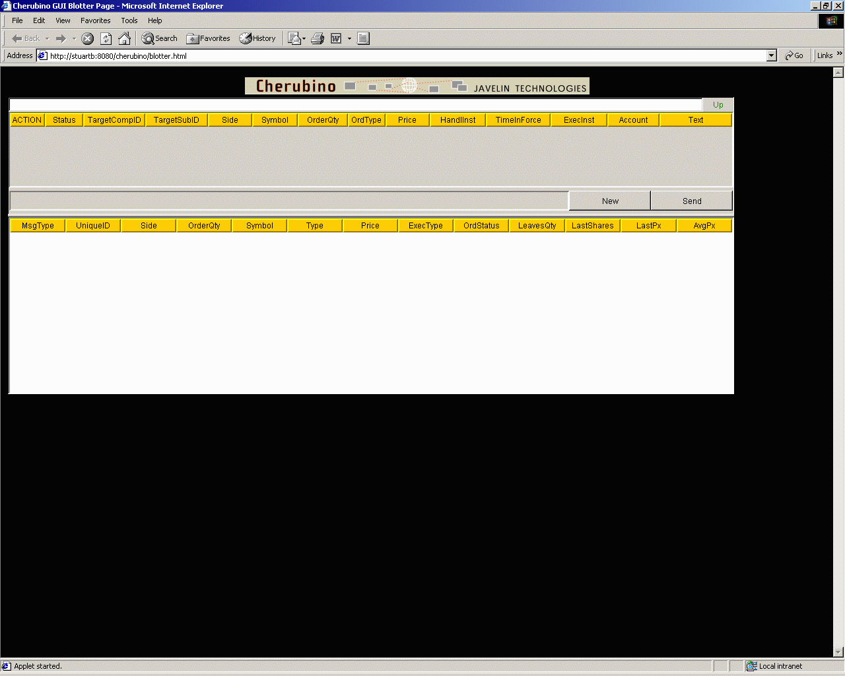
Task: Open the View menu
Action: click(x=63, y=20)
